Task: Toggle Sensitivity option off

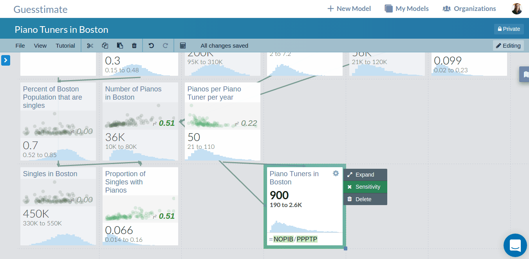Action: (365, 187)
